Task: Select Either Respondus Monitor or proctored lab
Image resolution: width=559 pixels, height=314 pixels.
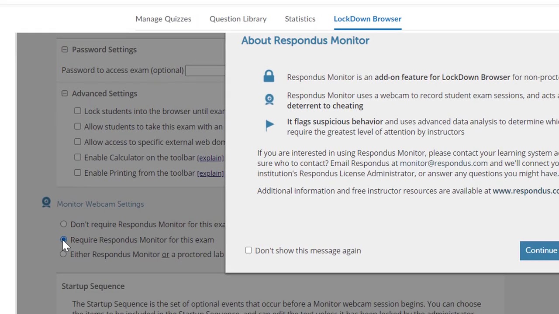Action: [64, 254]
